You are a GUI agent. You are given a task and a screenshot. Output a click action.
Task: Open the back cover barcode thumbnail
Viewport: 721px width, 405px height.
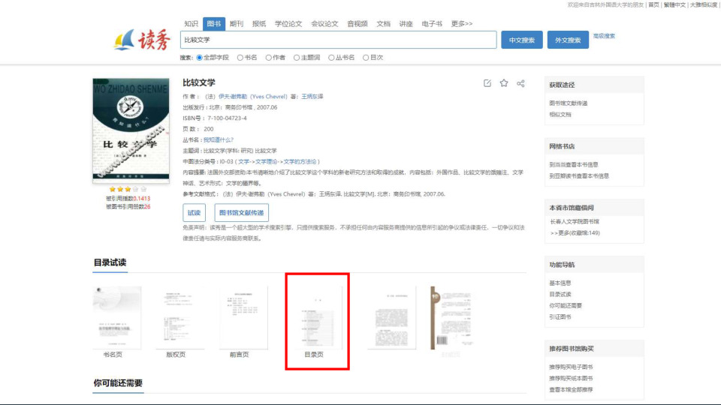coord(453,318)
